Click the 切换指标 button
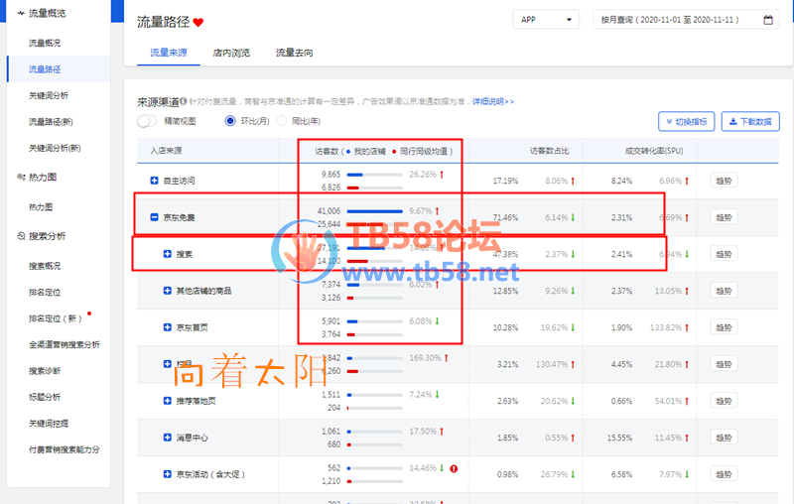Image resolution: width=794 pixels, height=504 pixels. [686, 121]
